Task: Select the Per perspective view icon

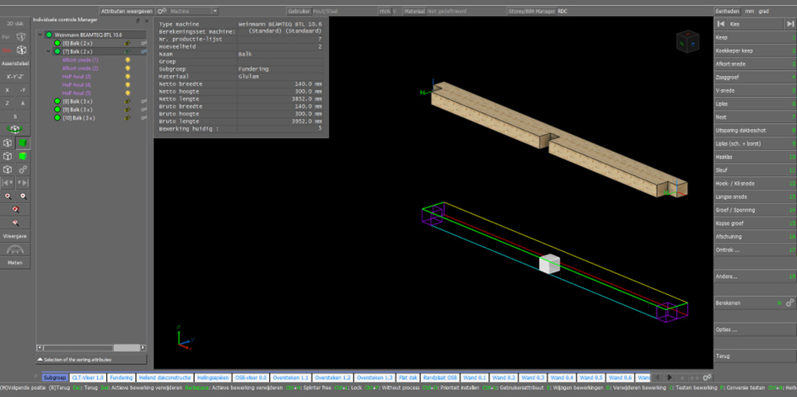Action: click(21, 36)
